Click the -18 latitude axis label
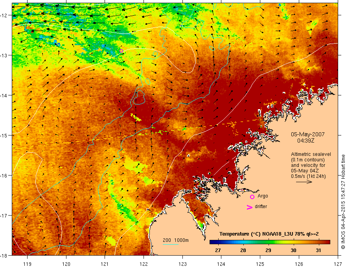The image size is (346, 267). 4,255
